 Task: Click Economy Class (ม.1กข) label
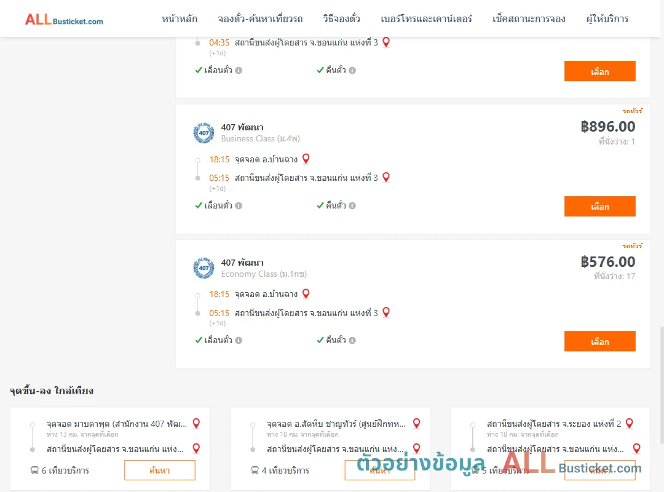click(x=264, y=274)
